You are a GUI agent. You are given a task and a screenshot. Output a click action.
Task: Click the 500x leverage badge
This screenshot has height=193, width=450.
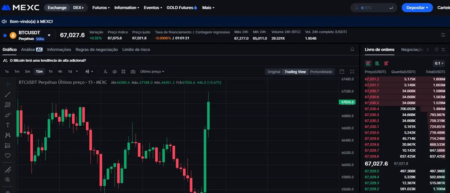[x=40, y=39]
